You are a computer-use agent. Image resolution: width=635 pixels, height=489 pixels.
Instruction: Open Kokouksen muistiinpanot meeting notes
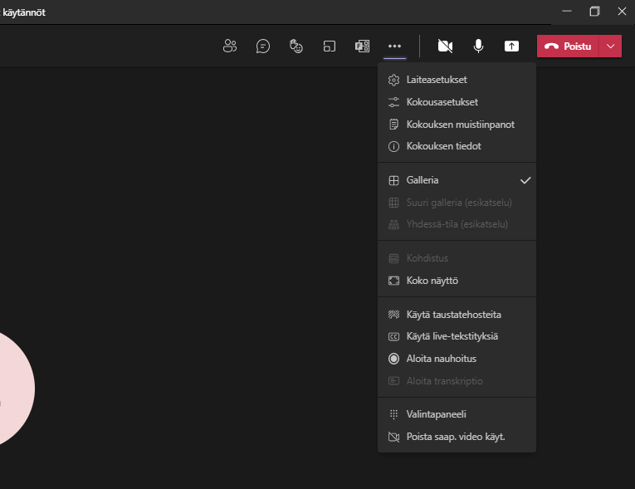(457, 124)
